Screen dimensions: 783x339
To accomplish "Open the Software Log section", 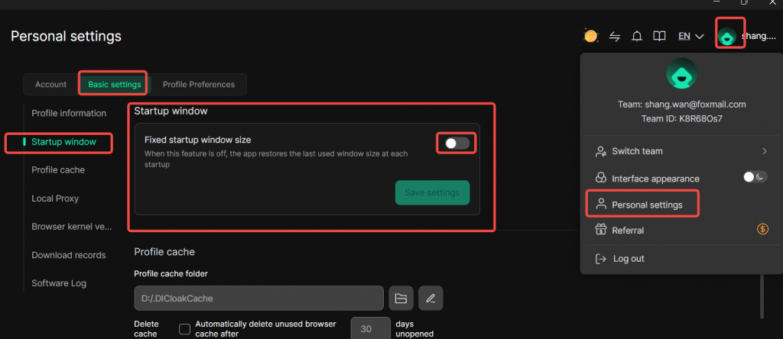I will [59, 283].
